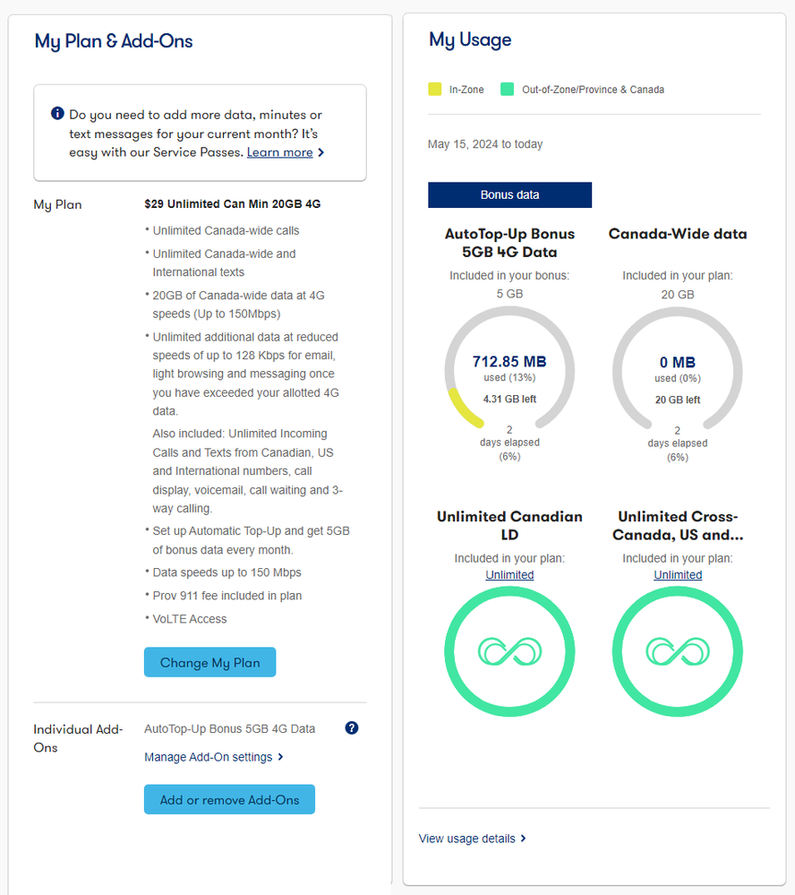Screen dimensions: 795x895
Task: Click Unlimited link under Cross-Canada, US plan
Action: (x=678, y=575)
